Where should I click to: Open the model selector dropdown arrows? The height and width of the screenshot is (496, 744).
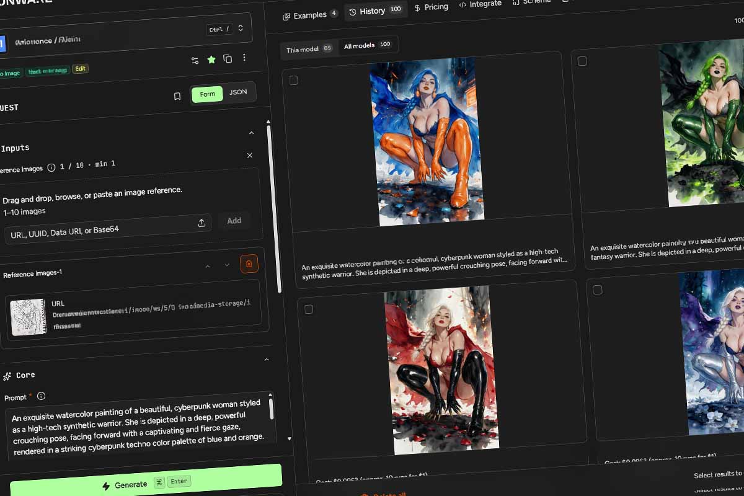point(241,29)
